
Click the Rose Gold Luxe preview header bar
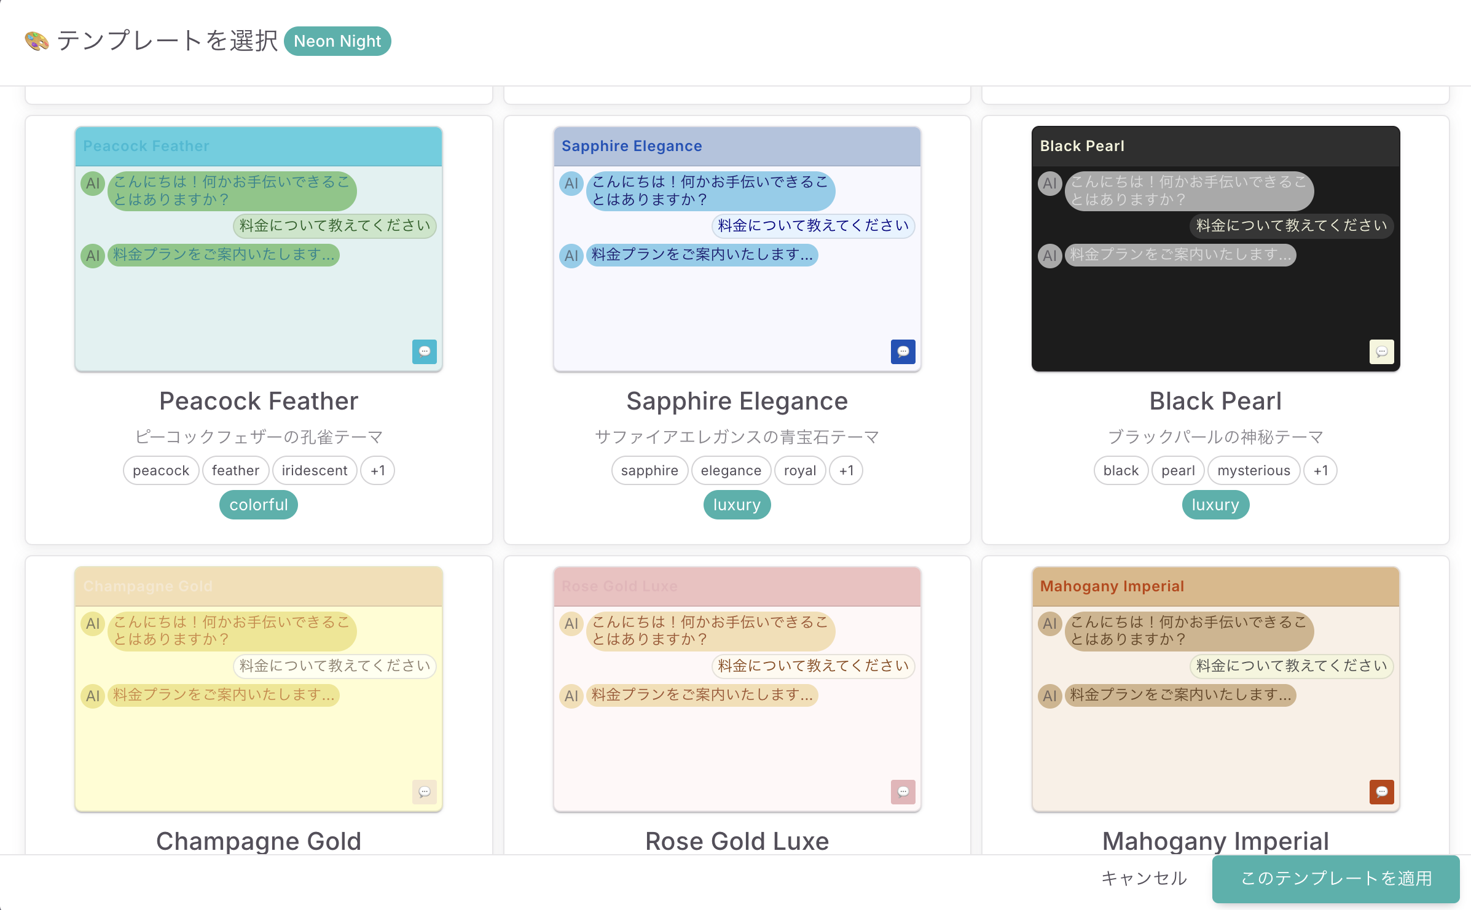(x=737, y=586)
